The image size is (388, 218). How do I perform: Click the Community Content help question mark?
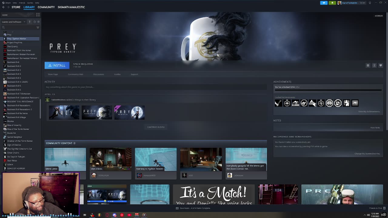click(74, 143)
